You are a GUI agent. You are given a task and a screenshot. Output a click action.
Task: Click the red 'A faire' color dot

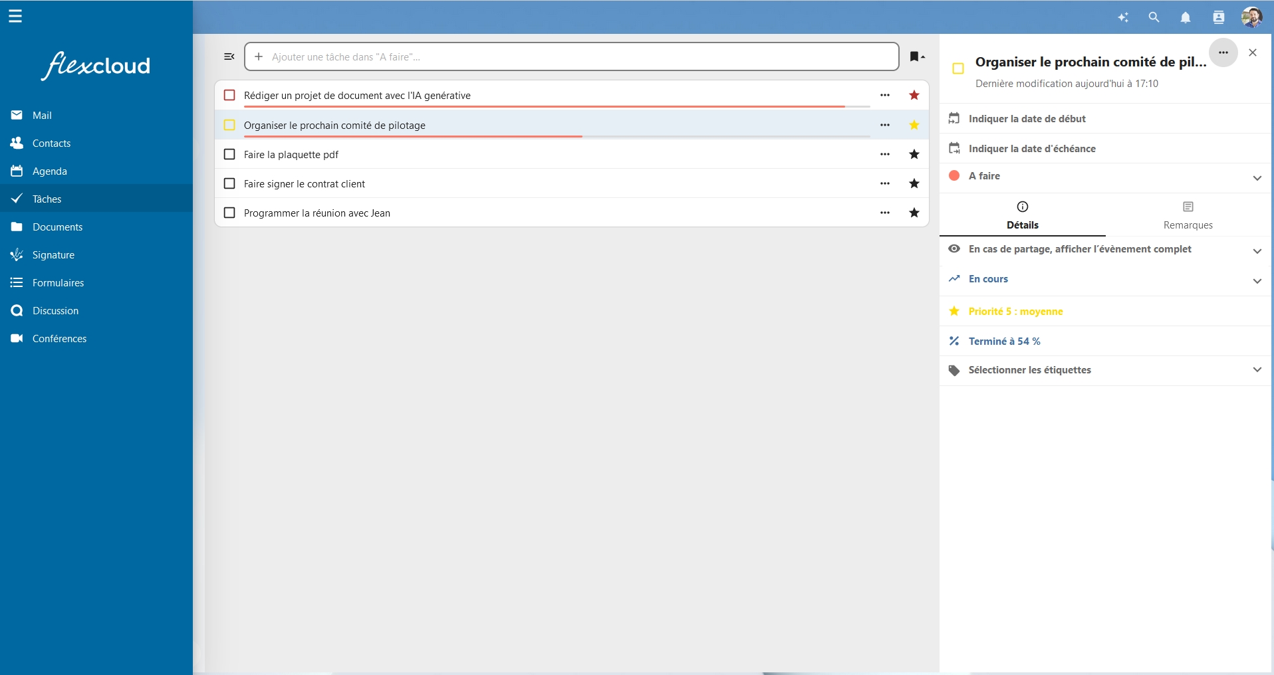coord(954,175)
